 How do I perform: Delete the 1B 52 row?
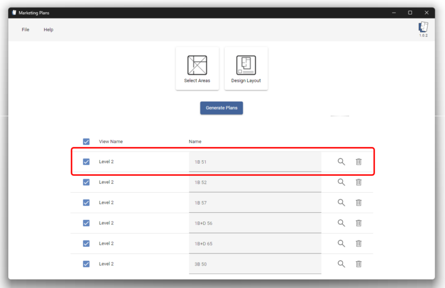point(359,182)
